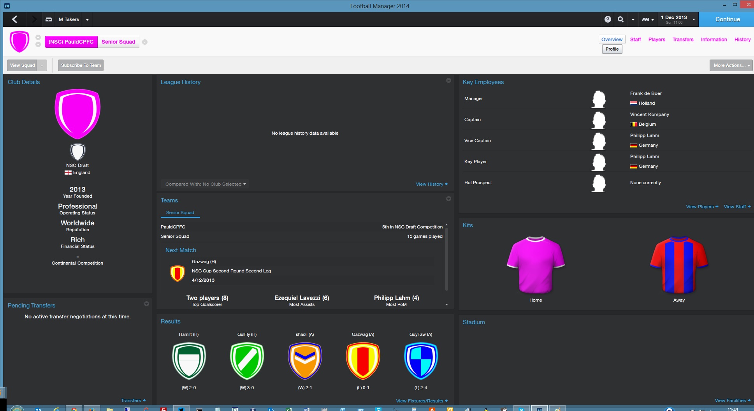Open the View Players link
Image resolution: width=754 pixels, height=411 pixels.
tap(702, 207)
